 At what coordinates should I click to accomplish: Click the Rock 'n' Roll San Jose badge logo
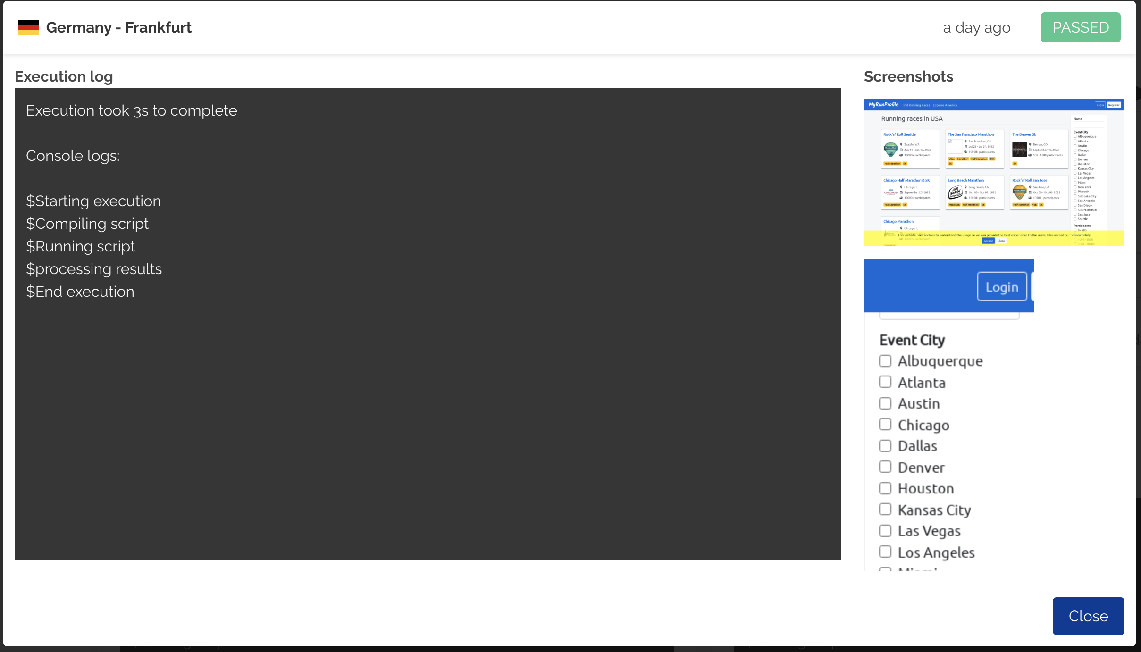point(1020,192)
